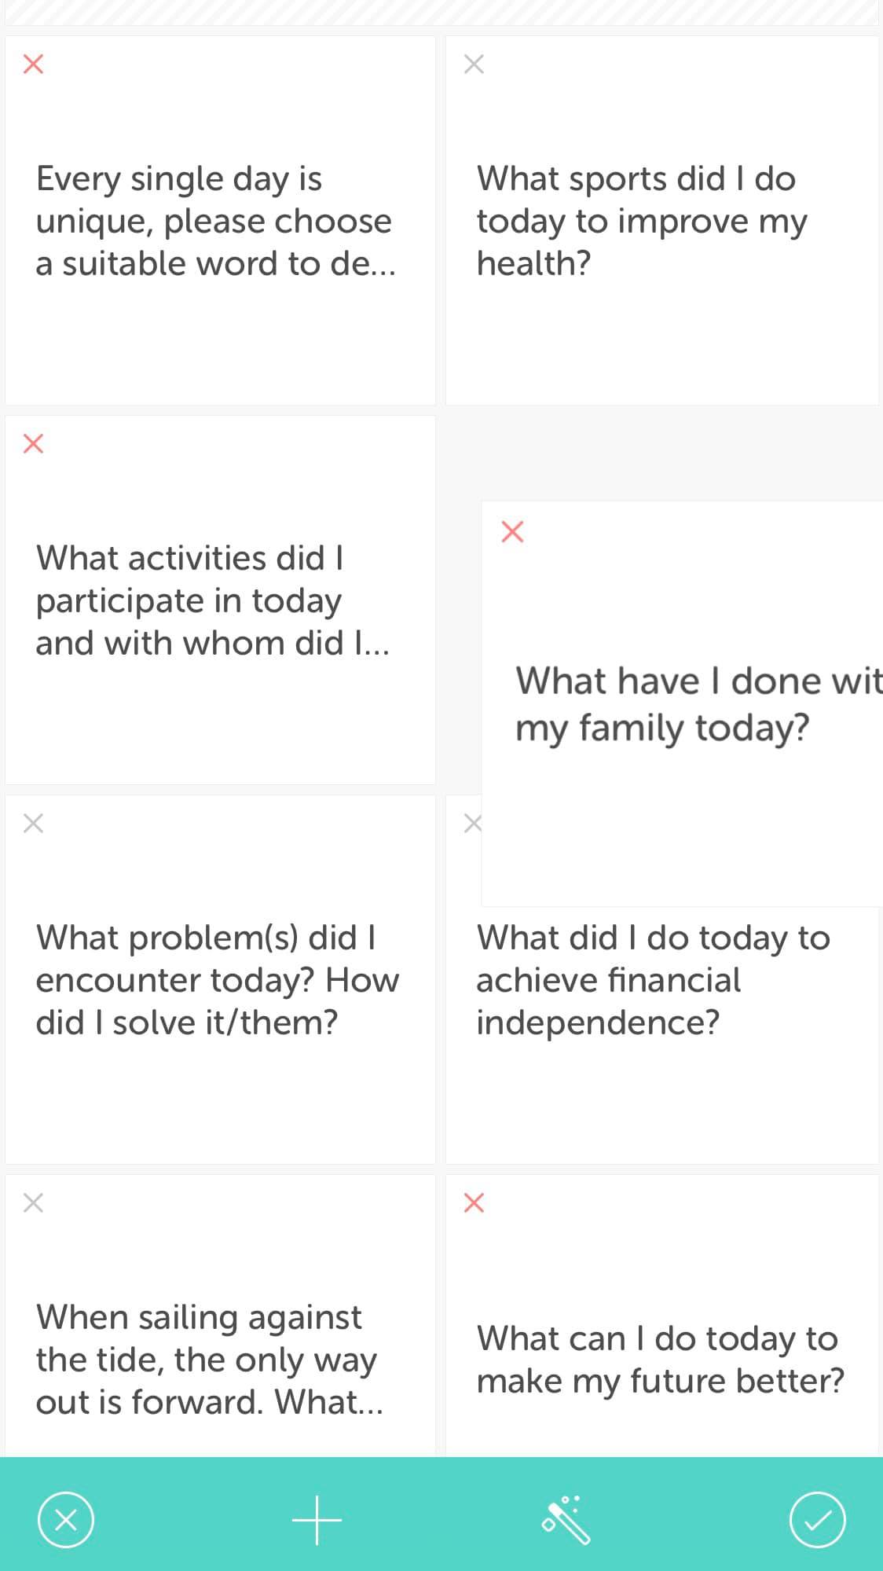Tap the cancel circle-X icon in bottom bar
883x1571 pixels.
coord(66,1519)
